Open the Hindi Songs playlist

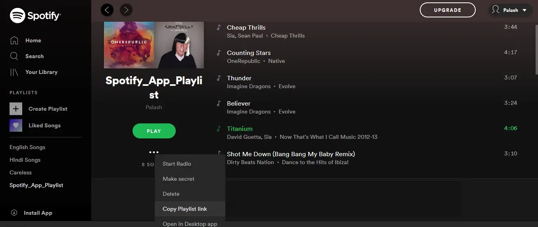(x=25, y=160)
